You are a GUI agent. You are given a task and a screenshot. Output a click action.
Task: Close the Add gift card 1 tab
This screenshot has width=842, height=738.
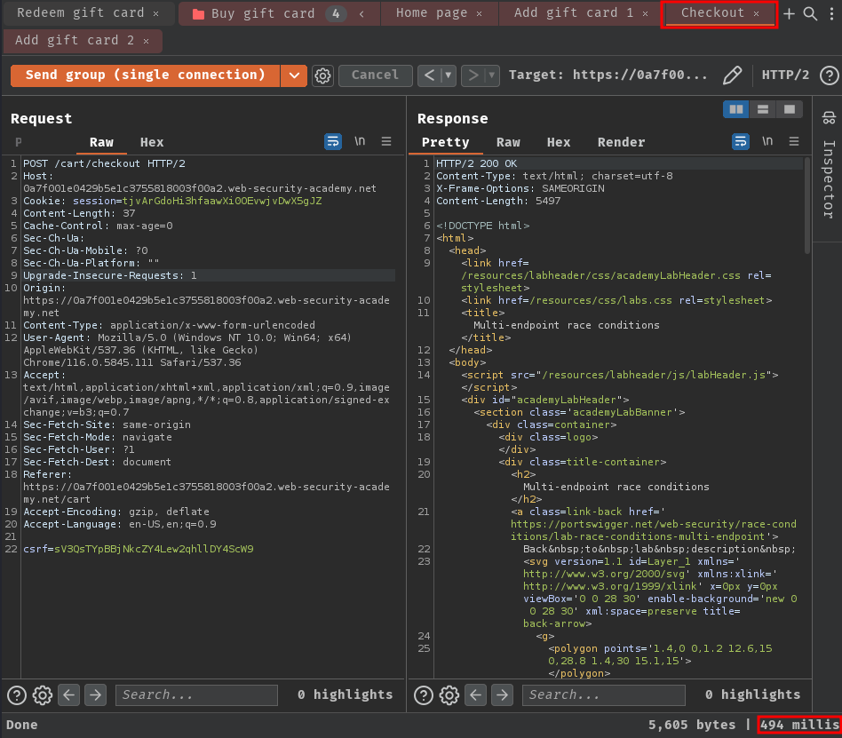coord(645,13)
